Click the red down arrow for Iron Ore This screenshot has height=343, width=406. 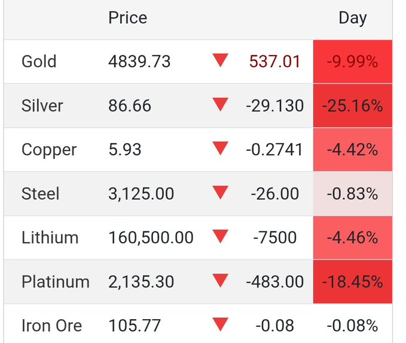[220, 325]
